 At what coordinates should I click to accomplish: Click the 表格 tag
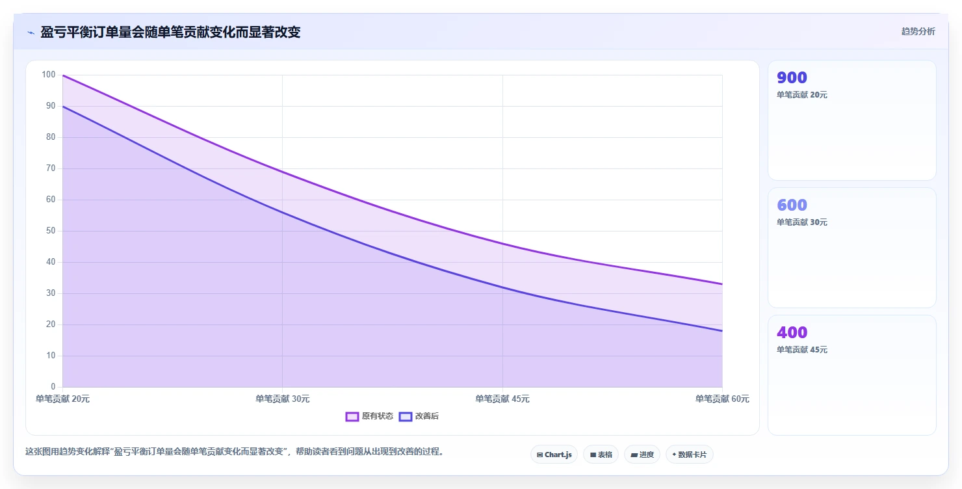click(601, 455)
